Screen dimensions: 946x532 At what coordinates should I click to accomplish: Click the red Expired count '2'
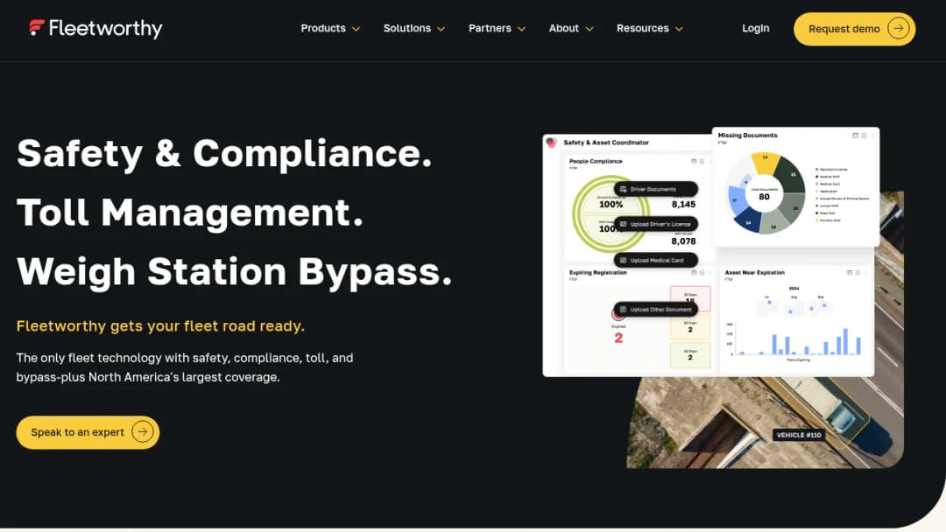[618, 338]
